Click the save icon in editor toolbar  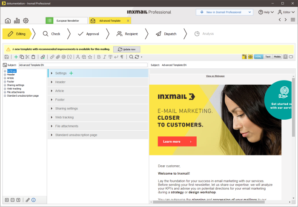click(6, 57)
